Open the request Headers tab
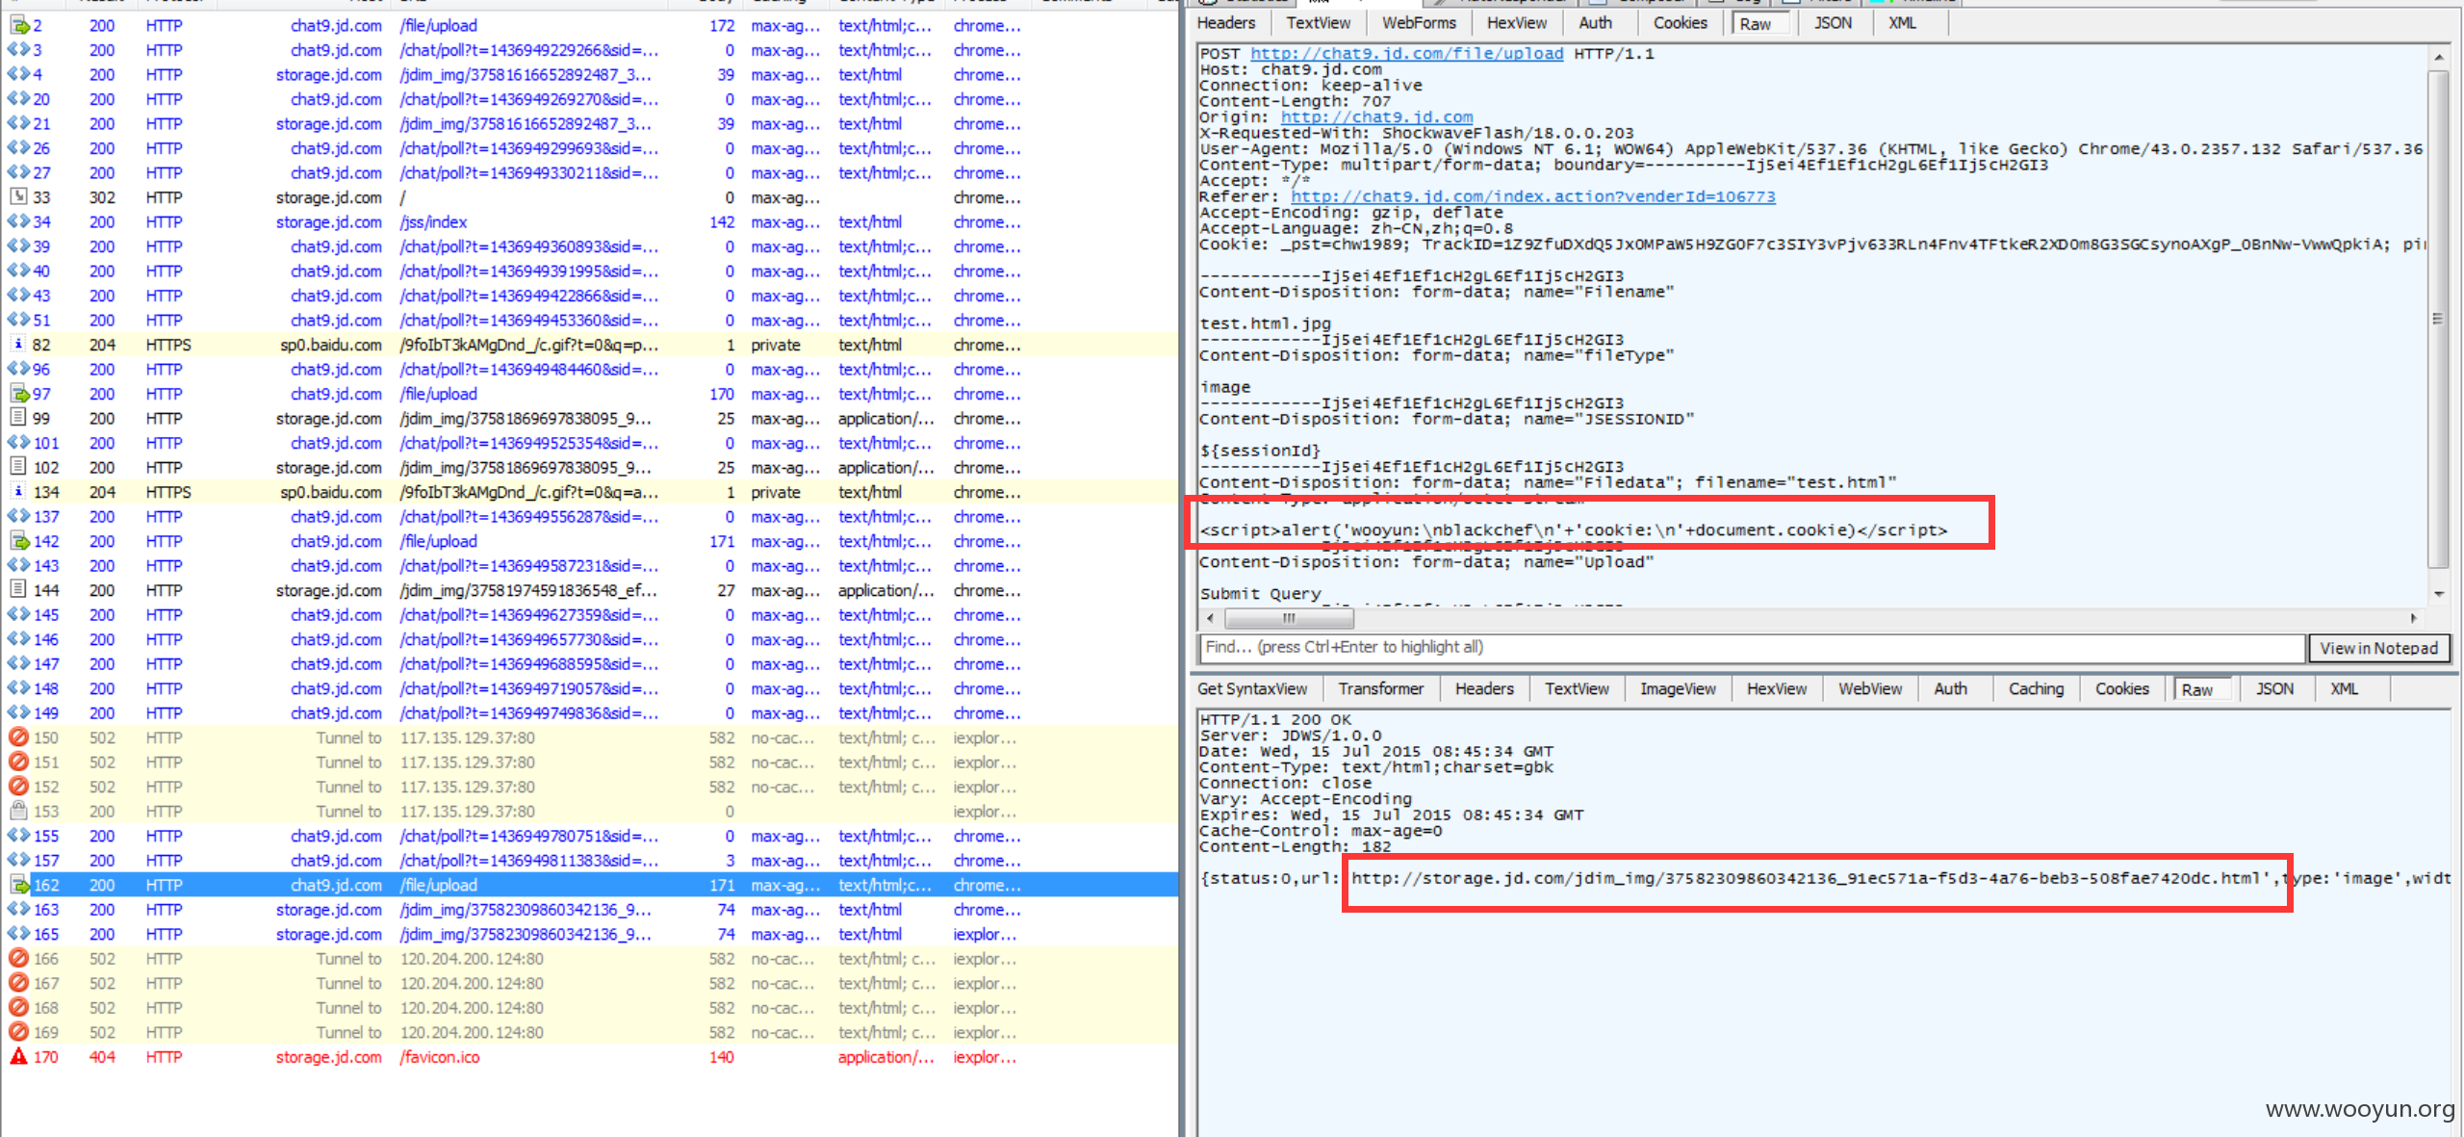The width and height of the screenshot is (2464, 1137). click(x=1226, y=23)
